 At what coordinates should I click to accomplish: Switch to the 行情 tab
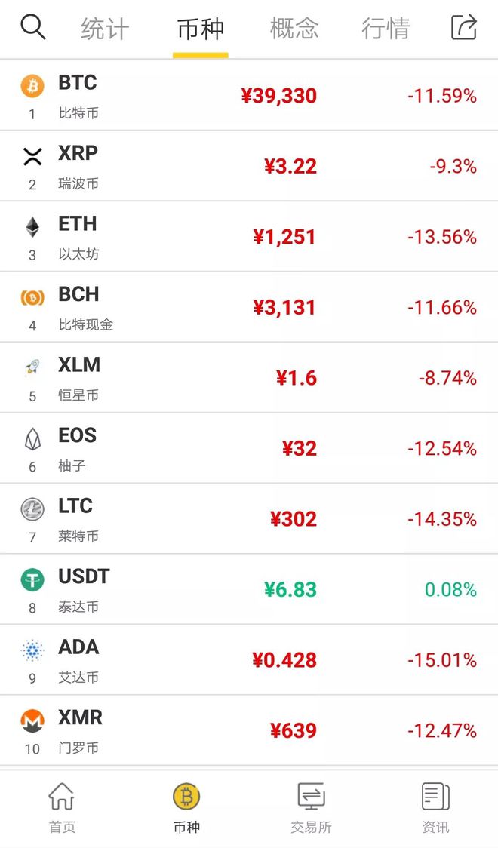pos(386,29)
